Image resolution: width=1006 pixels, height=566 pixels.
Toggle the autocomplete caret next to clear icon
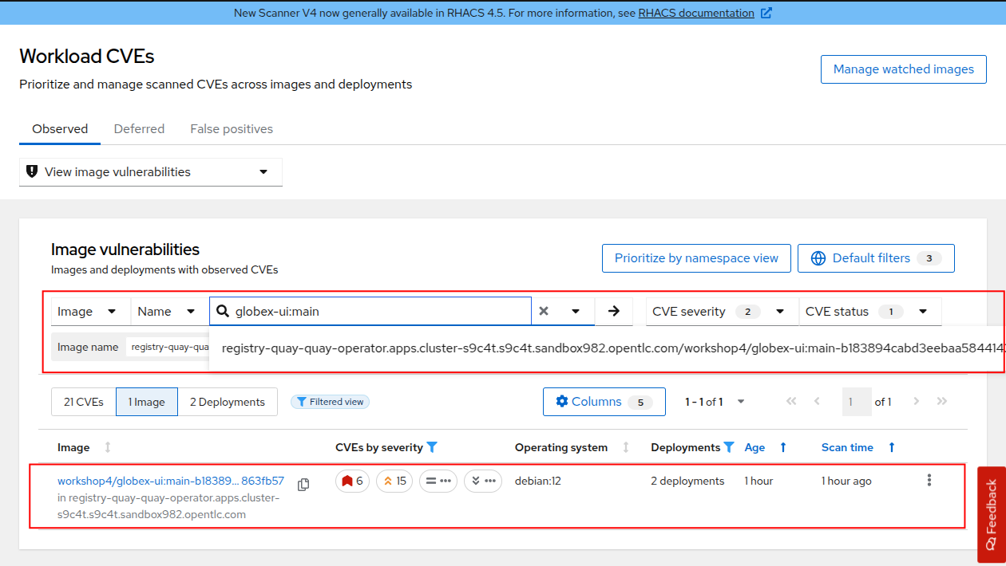576,312
